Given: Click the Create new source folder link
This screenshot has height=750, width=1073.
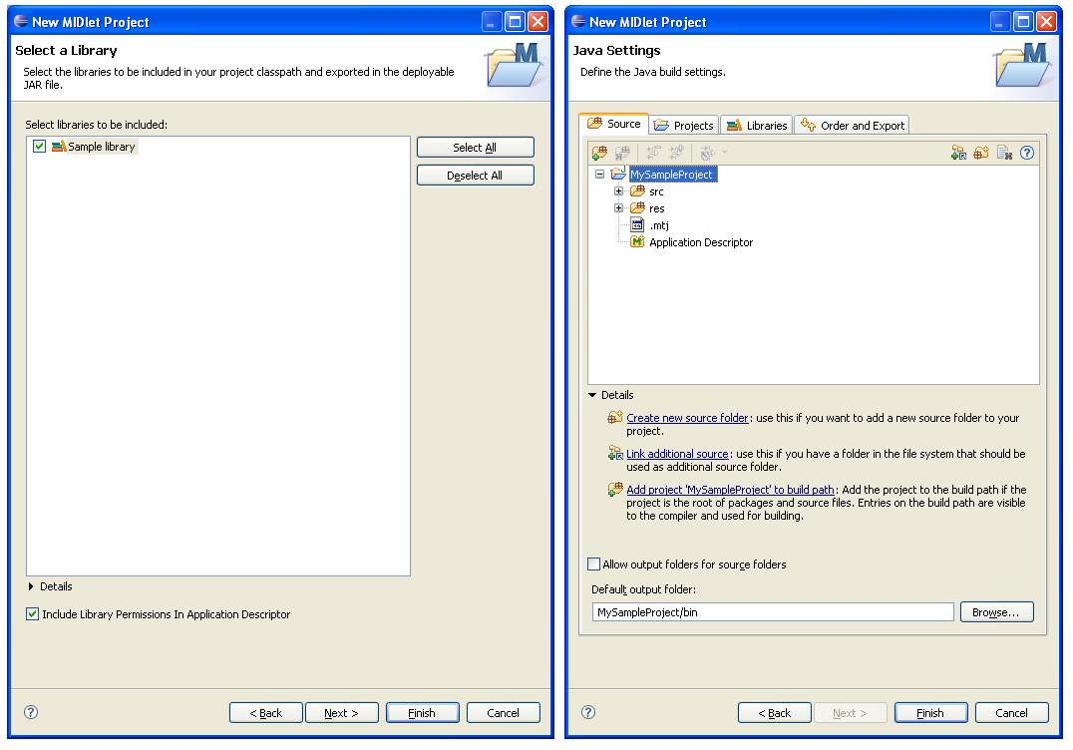Looking at the screenshot, I should point(687,418).
